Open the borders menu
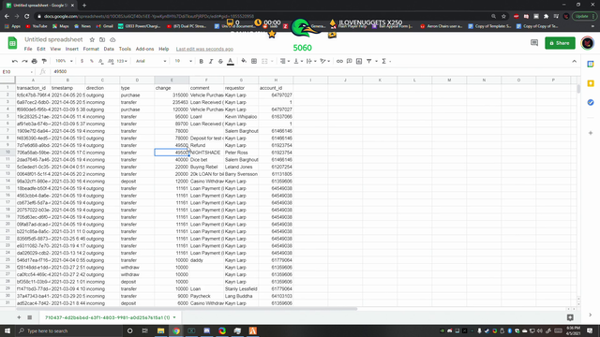 pos(254,61)
